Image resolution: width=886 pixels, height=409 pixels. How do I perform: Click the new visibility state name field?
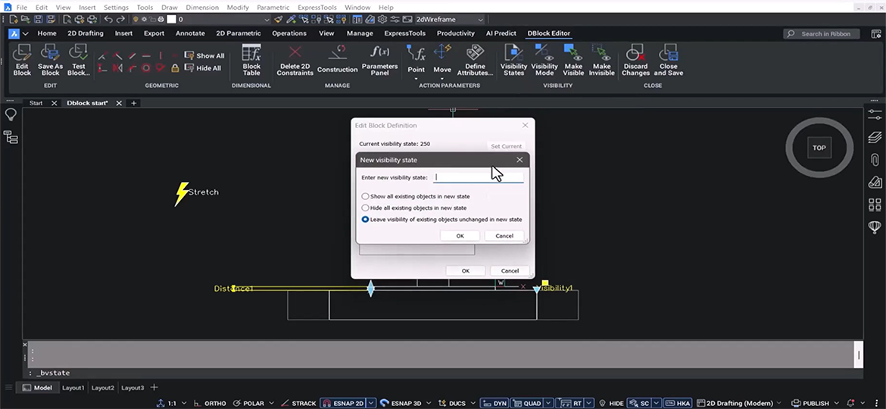tap(478, 177)
